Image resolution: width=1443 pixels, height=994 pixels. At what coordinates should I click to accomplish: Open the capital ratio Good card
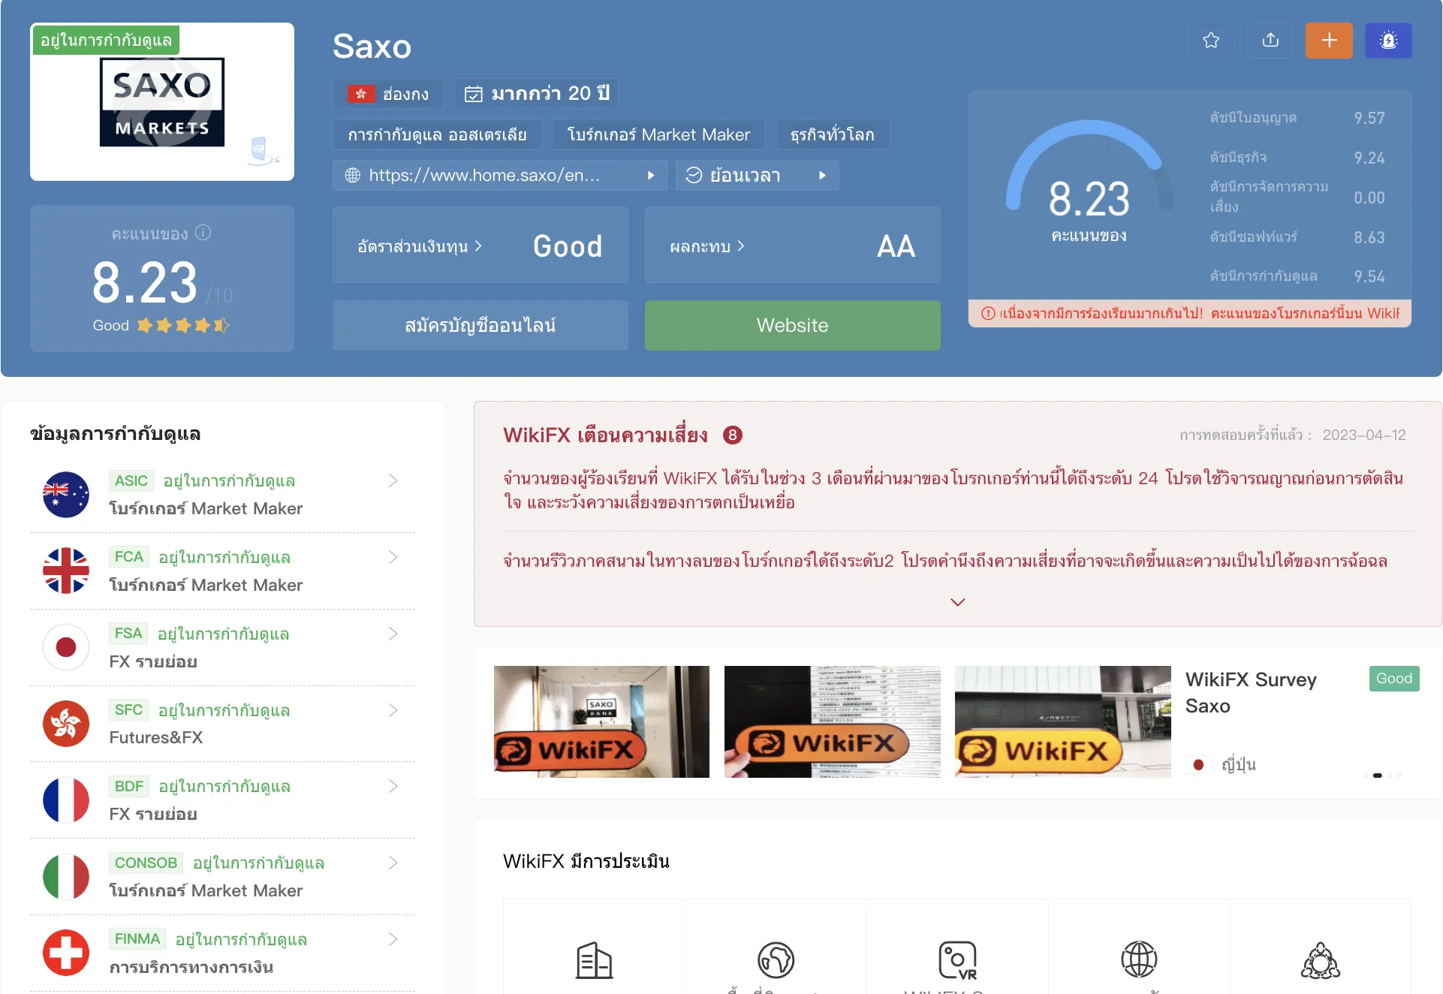tap(480, 245)
